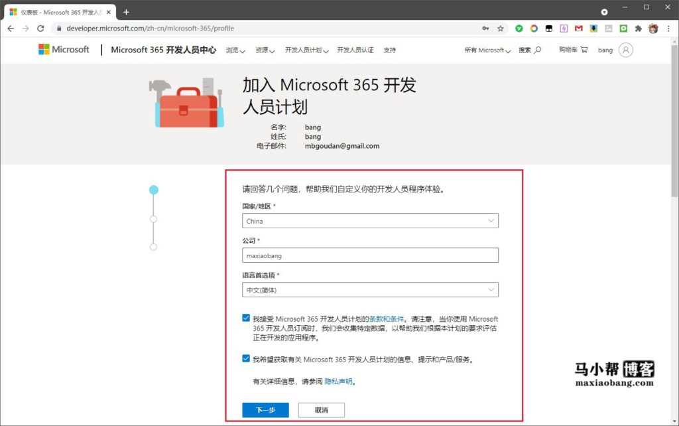
Task: Expand the 浏览 menu
Action: 235,50
